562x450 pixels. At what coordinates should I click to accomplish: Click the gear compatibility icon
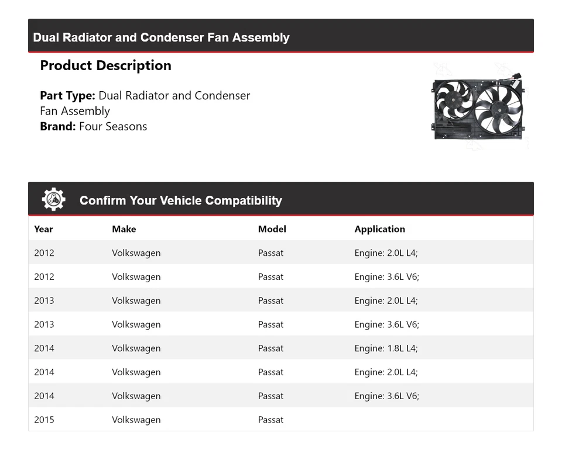53,200
